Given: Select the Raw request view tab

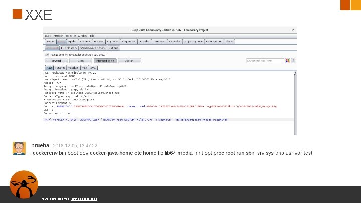Looking at the screenshot, I should coord(49,68).
